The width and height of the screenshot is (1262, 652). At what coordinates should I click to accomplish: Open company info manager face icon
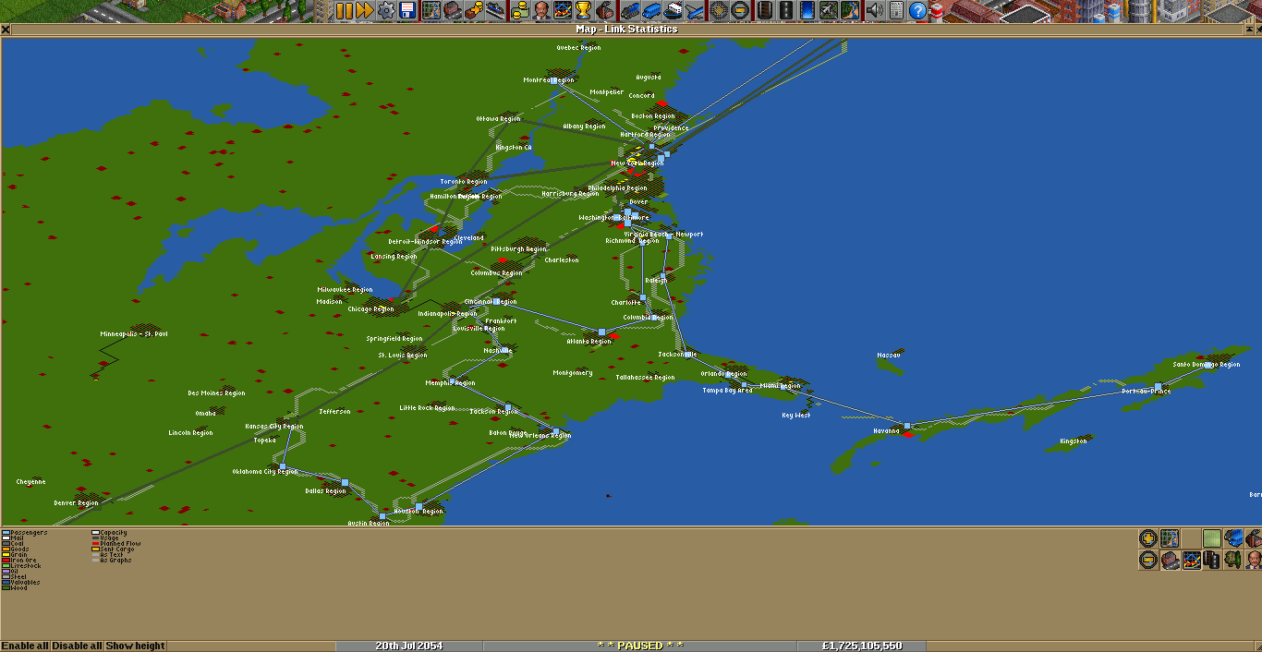[540, 10]
